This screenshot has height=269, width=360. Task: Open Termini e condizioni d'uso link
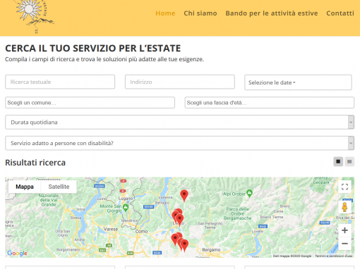pyautogui.click(x=334, y=256)
